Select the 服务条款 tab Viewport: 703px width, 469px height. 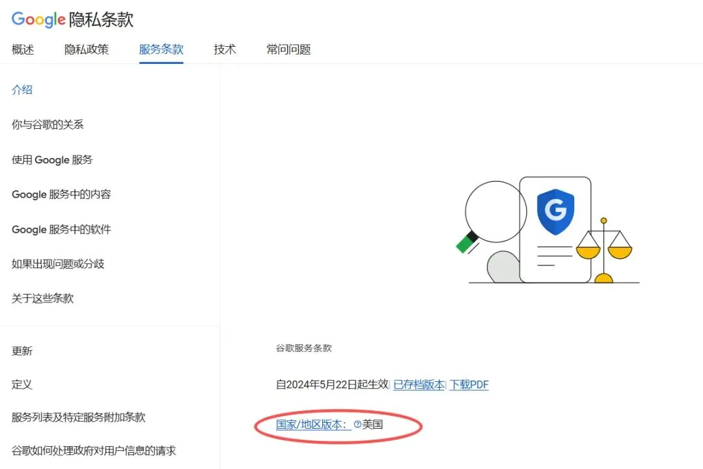point(161,49)
